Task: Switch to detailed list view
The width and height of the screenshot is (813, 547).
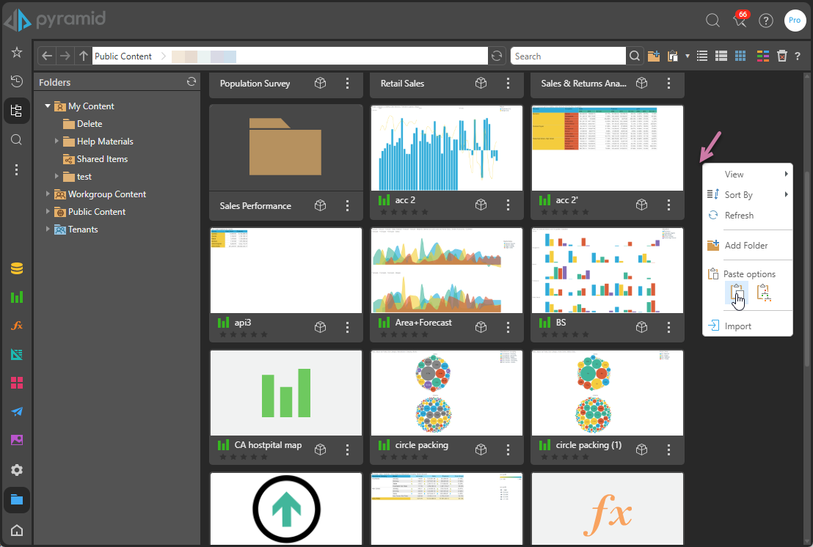Action: coord(721,56)
